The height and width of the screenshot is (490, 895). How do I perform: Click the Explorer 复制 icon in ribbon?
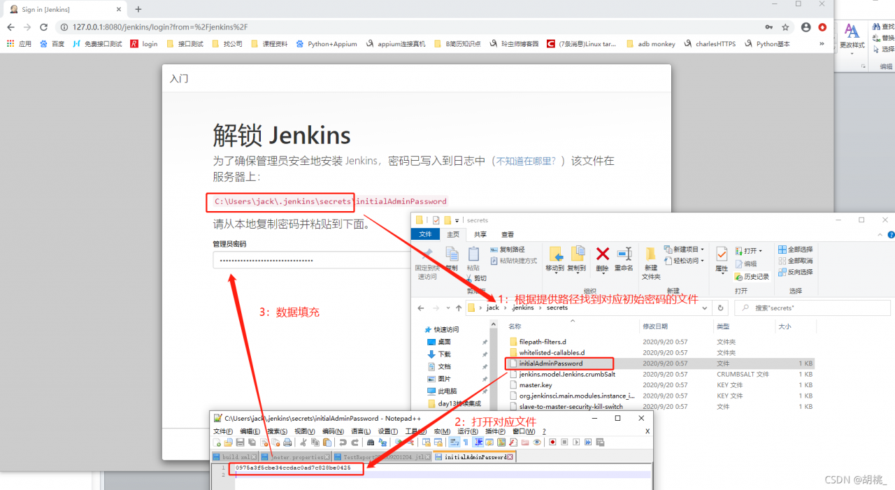[x=452, y=254]
